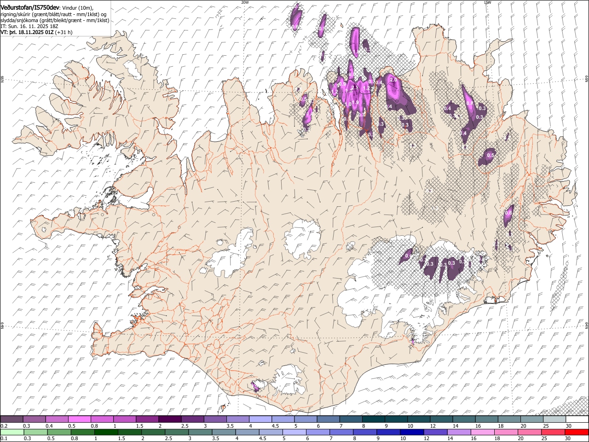Pick the orchid 0.4–0.5 snow scale swatch
Viewport: 589px width, 442px height.
pyautogui.click(x=57, y=419)
